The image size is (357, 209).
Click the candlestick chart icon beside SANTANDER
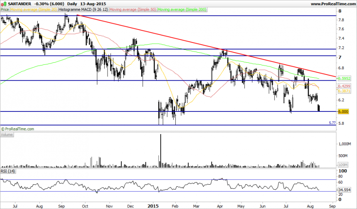click(x=4, y=4)
